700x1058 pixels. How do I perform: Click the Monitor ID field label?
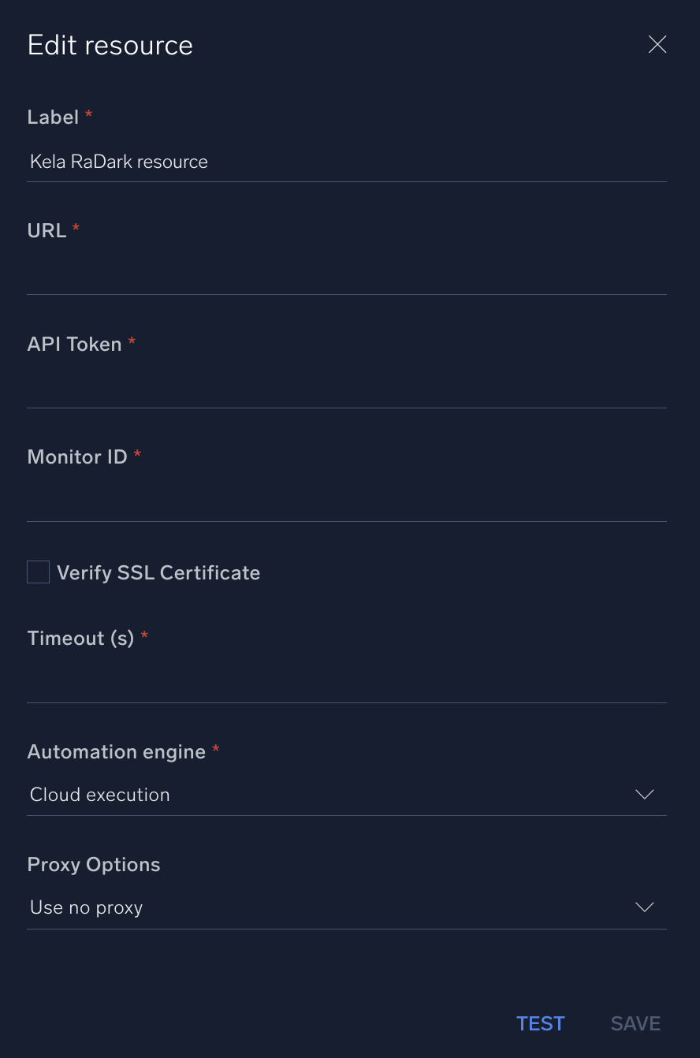point(77,457)
